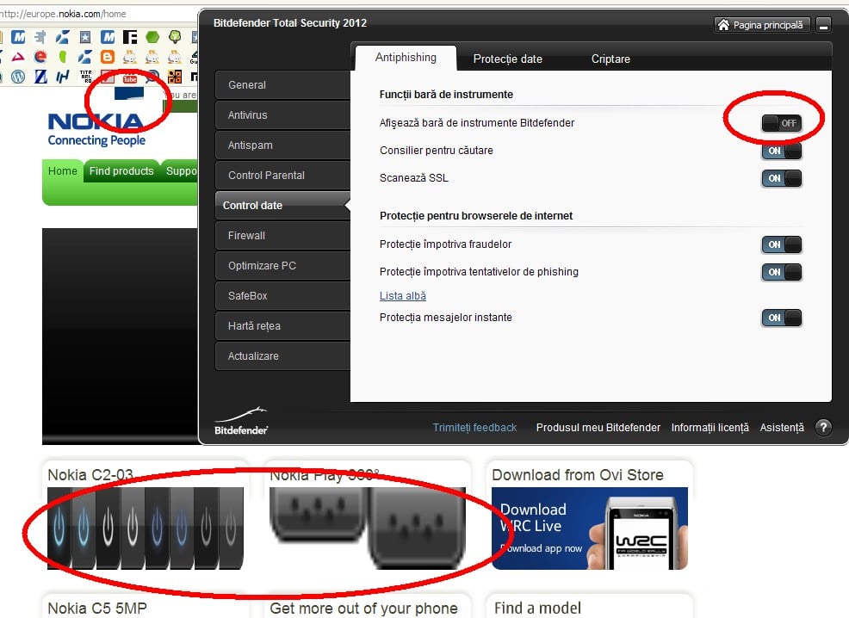The width and height of the screenshot is (849, 618).
Task: Click Informații licență
Action: pos(710,428)
